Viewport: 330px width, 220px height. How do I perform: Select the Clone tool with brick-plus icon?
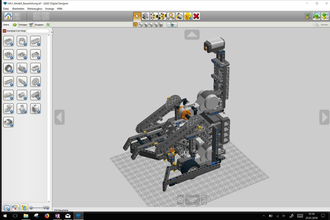pyautogui.click(x=145, y=16)
